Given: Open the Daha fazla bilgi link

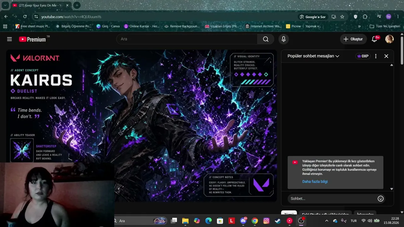Looking at the screenshot, I should point(315,182).
